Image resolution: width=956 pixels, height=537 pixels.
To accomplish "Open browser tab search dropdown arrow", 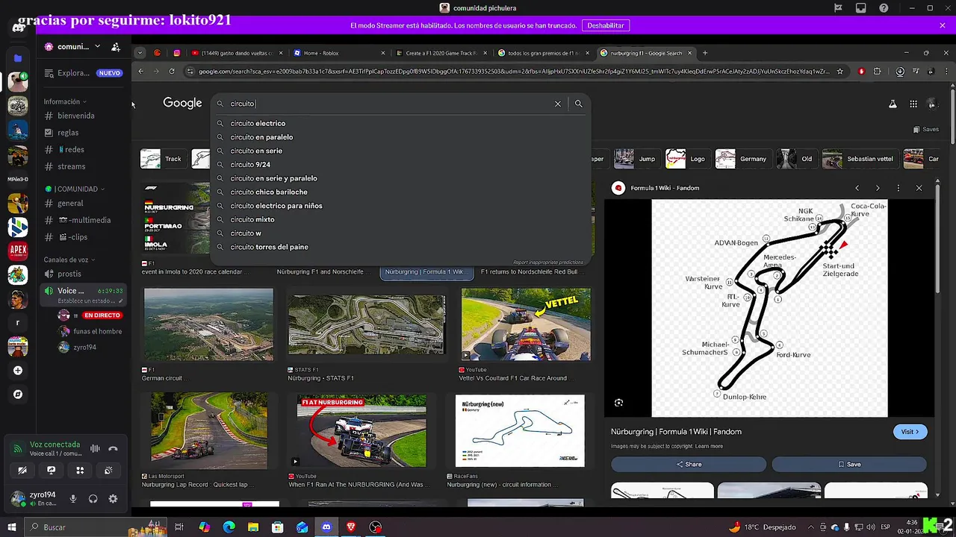I will coord(140,53).
